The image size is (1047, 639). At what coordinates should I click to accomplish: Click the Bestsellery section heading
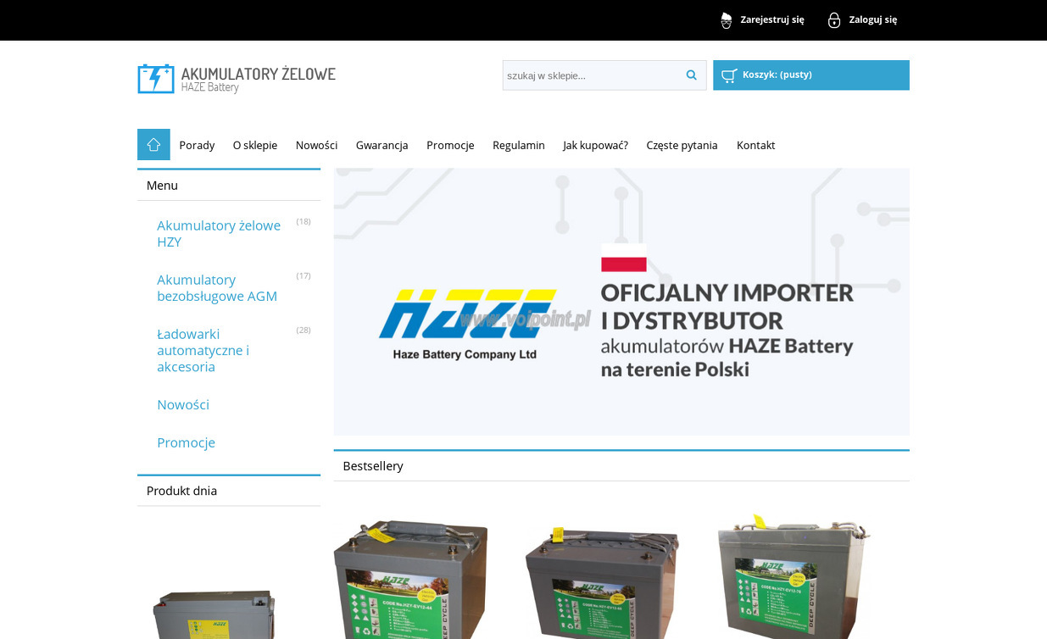[x=373, y=466]
